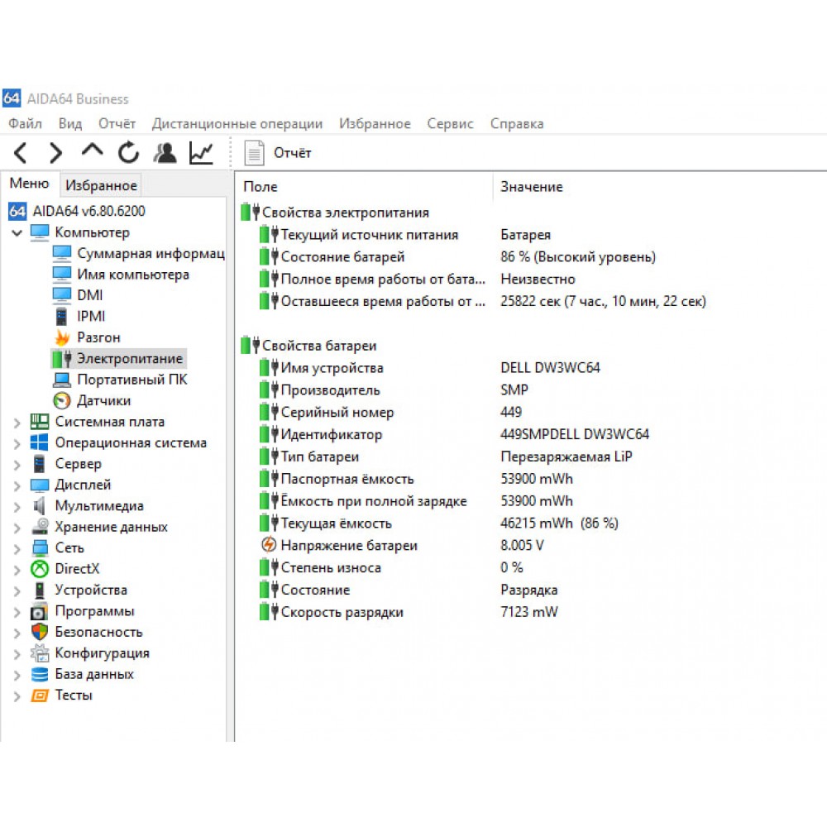Click the lightning icon beside Напряжение батареи
827x827 pixels.
(x=269, y=545)
